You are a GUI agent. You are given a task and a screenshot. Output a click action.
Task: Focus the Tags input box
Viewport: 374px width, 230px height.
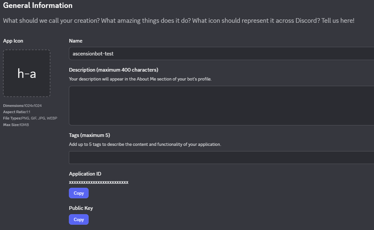(221, 158)
